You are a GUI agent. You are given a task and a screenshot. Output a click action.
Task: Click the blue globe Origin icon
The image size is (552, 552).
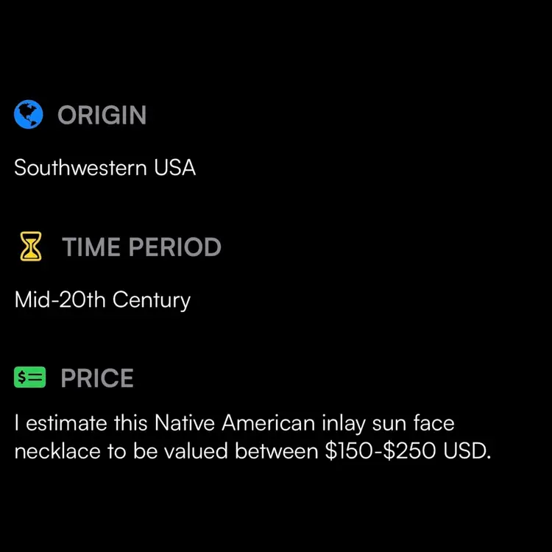pos(29,115)
